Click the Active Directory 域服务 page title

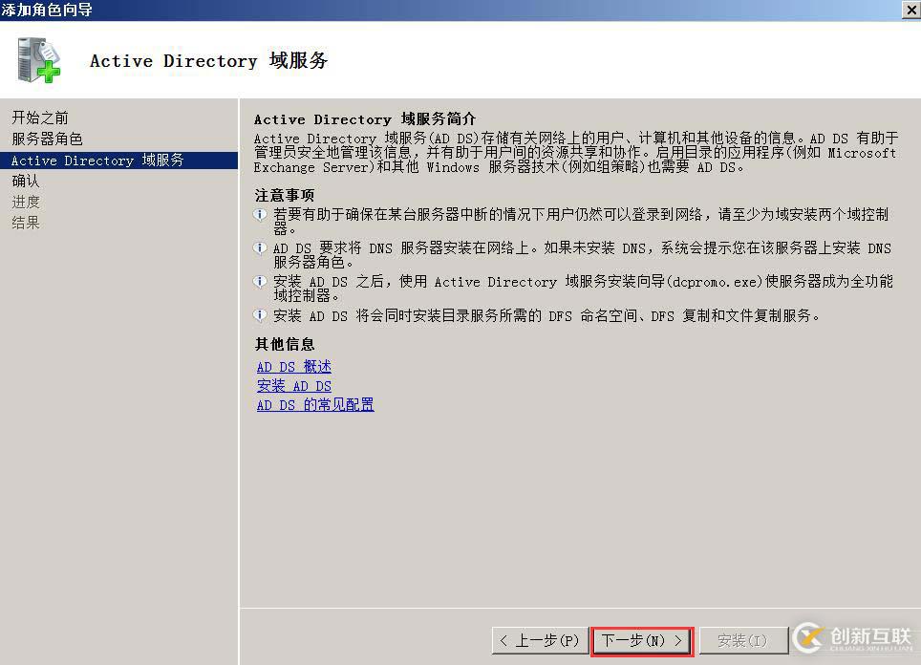(x=208, y=60)
